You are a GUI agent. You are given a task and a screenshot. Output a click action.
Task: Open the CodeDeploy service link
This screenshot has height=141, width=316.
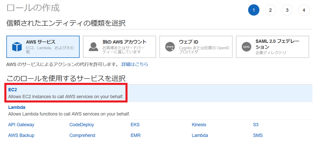point(82,125)
